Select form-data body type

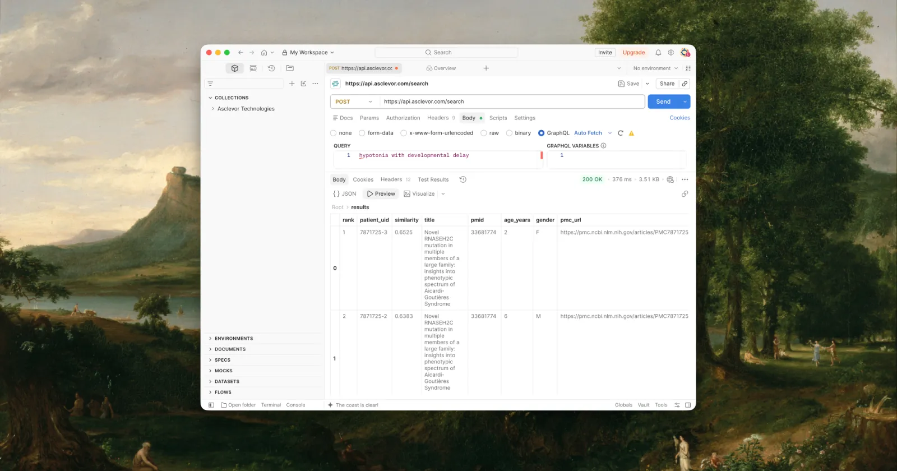click(362, 133)
